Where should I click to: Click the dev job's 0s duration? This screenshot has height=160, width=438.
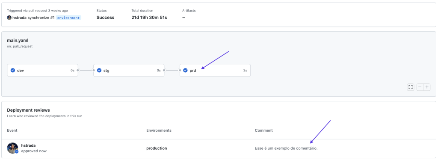coord(72,70)
